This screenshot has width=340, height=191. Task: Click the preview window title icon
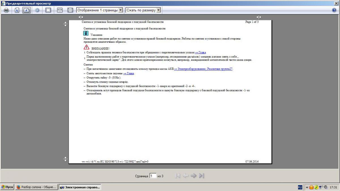[x=3, y=3]
